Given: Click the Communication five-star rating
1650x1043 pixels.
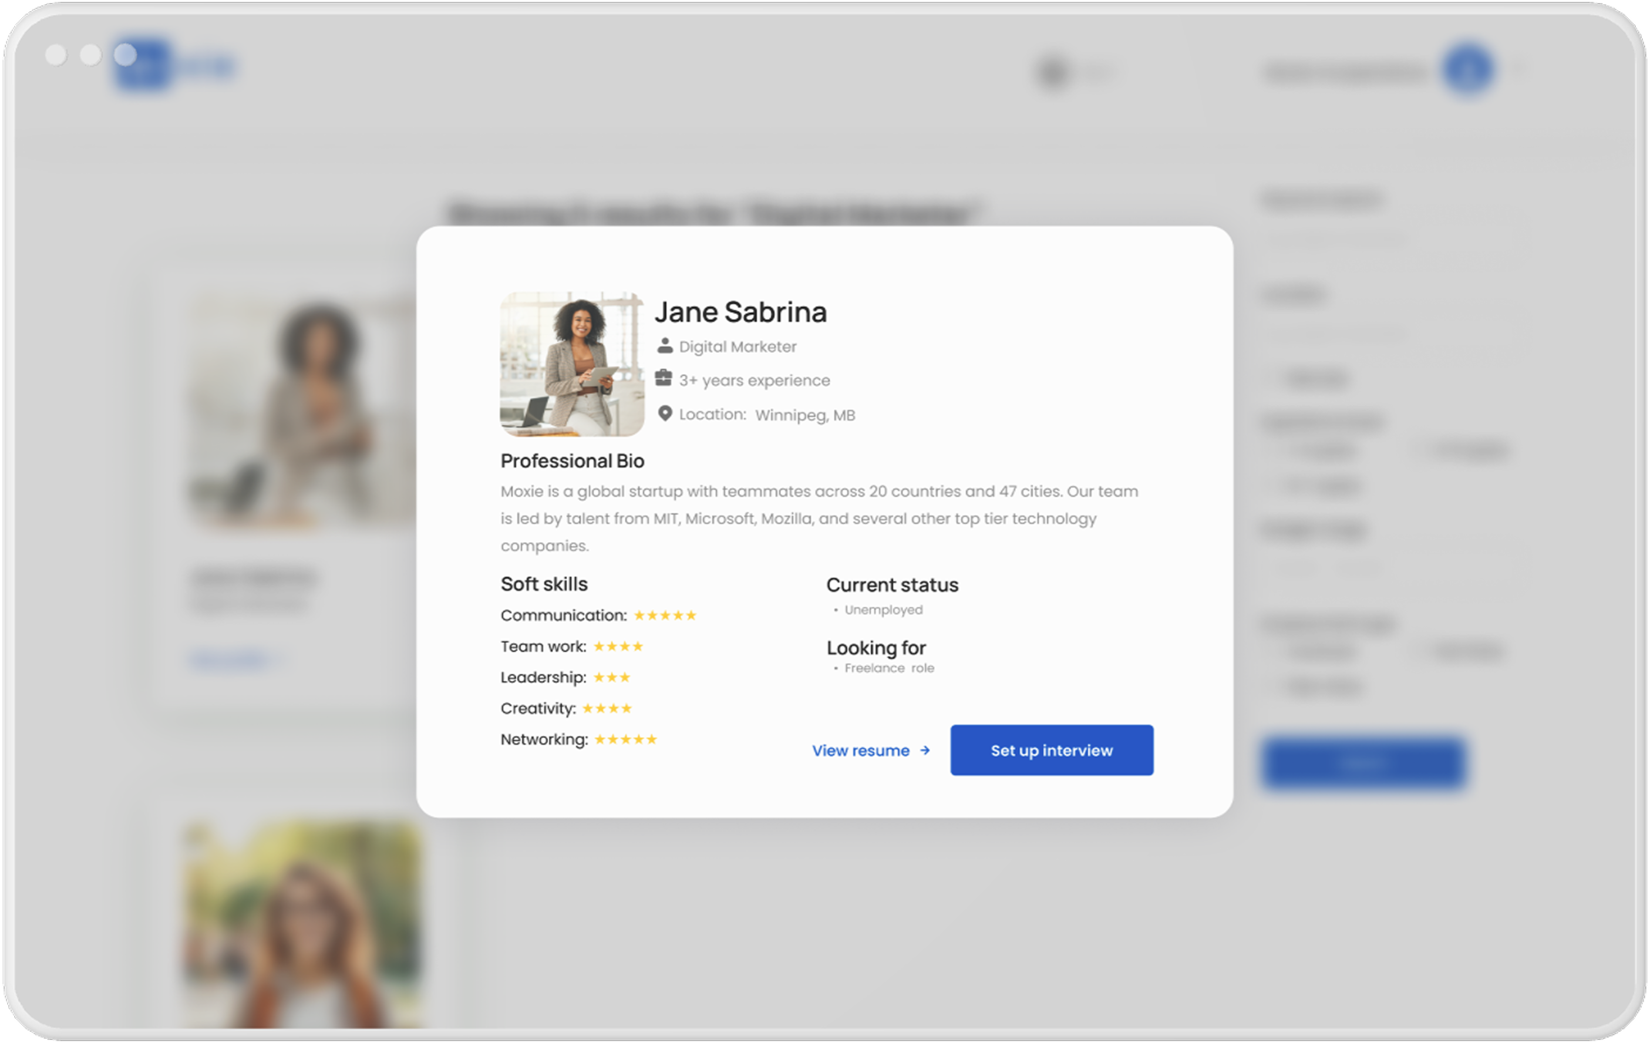Looking at the screenshot, I should pyautogui.click(x=665, y=615).
